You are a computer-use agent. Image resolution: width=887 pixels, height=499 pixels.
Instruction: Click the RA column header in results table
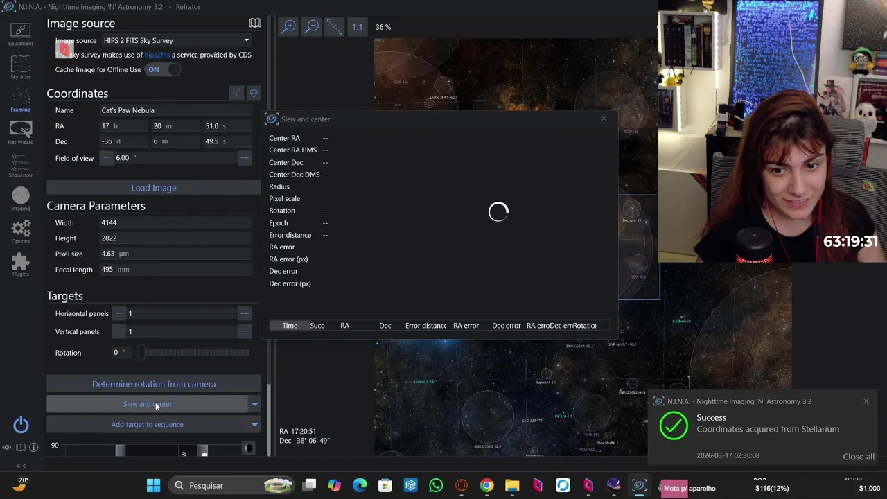344,326
